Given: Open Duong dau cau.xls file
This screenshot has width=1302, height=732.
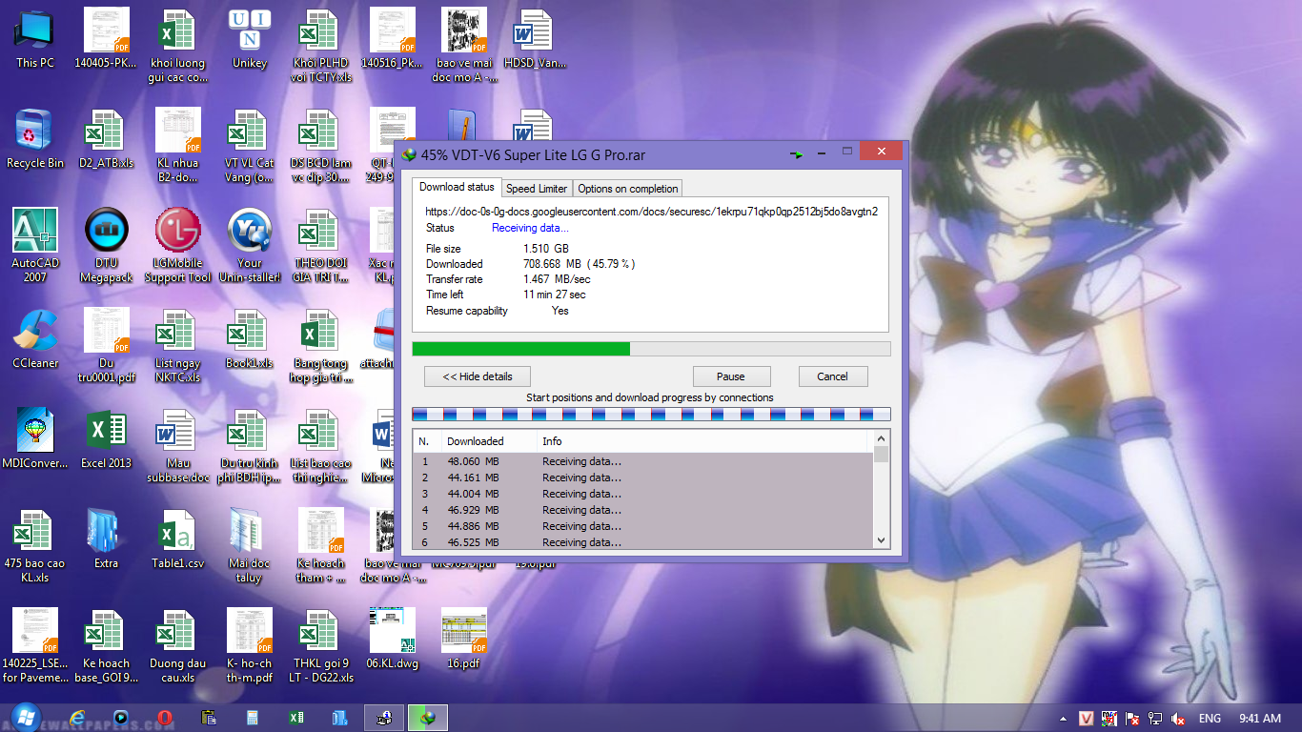Looking at the screenshot, I should click(178, 646).
